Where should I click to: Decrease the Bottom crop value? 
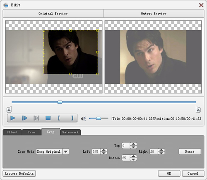(x=133, y=159)
